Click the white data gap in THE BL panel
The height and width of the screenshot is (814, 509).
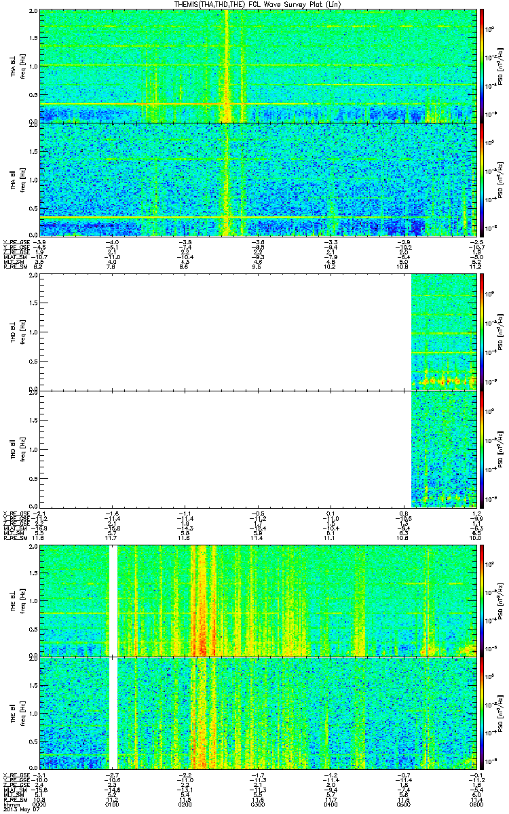pos(113,600)
